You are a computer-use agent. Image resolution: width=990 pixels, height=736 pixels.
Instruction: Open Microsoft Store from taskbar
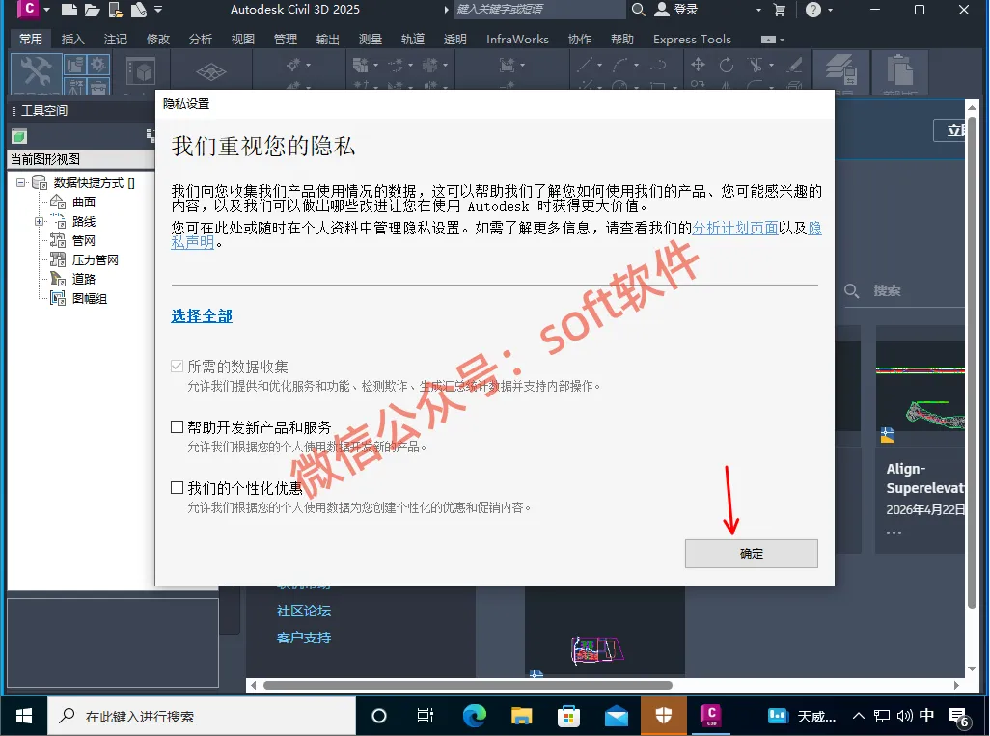(x=568, y=716)
